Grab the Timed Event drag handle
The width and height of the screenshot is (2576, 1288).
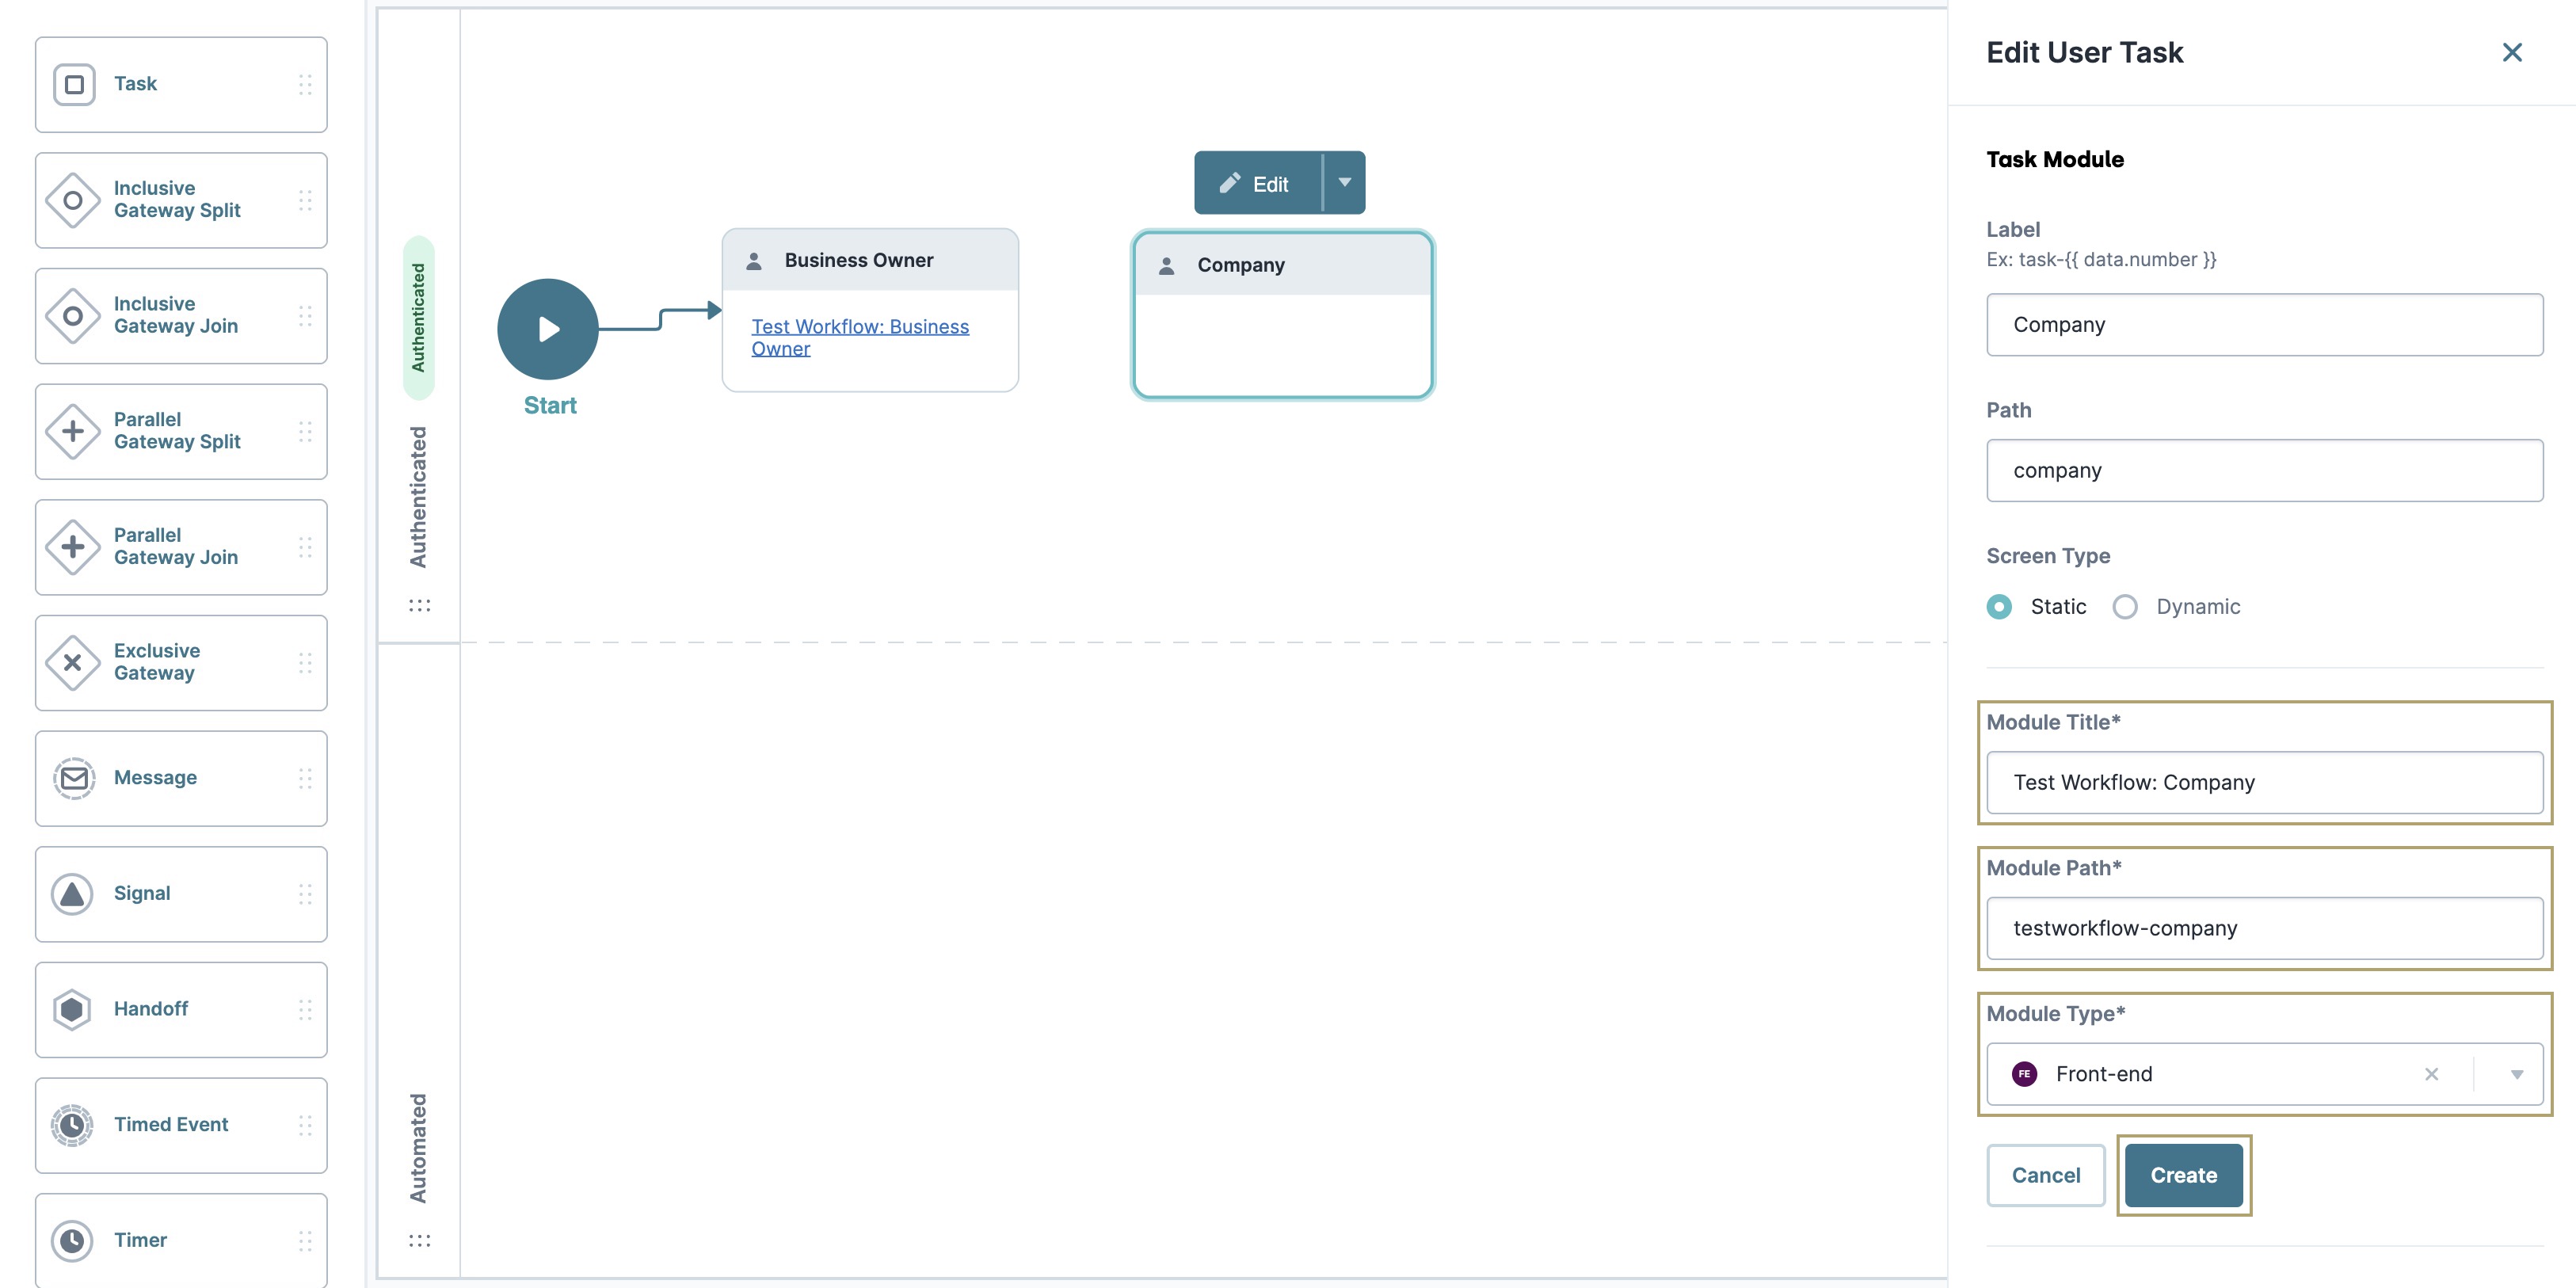305,1125
